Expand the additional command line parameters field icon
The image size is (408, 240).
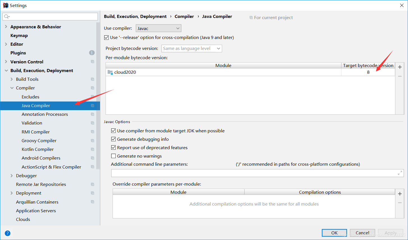(400, 173)
